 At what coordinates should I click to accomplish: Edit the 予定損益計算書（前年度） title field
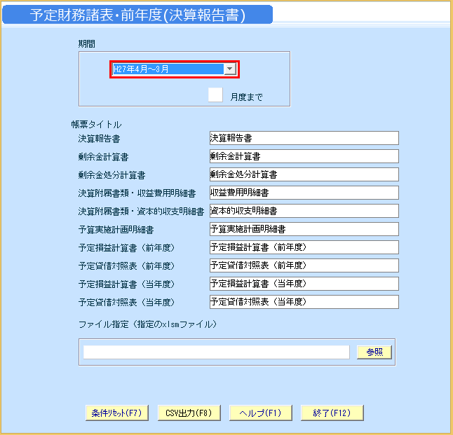304,247
